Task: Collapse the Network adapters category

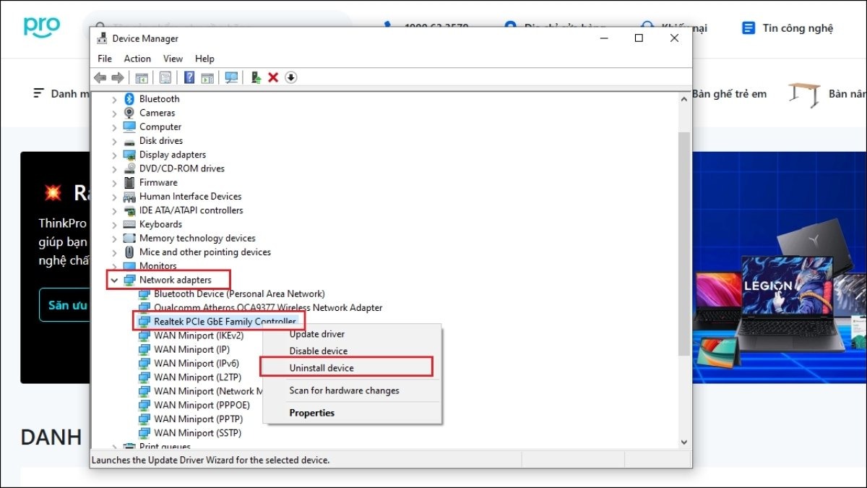Action: [114, 280]
